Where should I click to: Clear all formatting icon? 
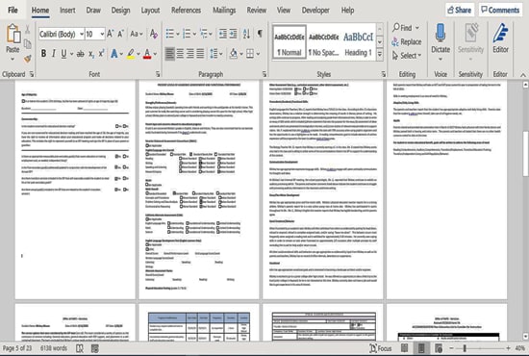[154, 34]
